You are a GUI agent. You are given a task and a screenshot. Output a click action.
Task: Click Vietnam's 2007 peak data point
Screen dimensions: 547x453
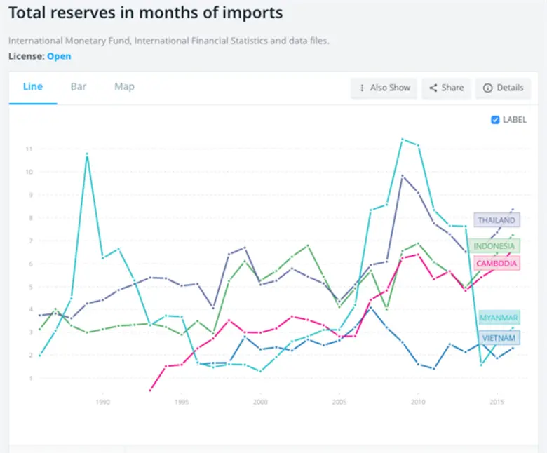coord(371,308)
